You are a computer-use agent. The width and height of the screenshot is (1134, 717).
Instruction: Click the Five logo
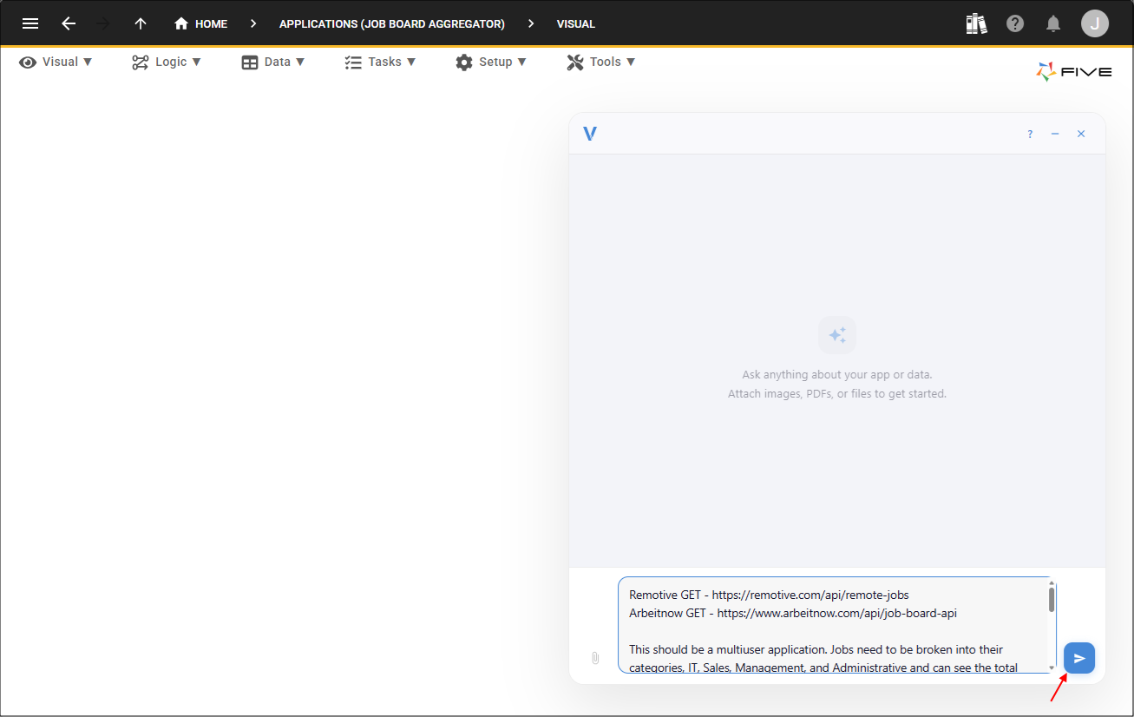pyautogui.click(x=1074, y=72)
